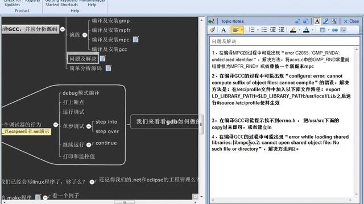Image resolution: width=364 pixels, height=204 pixels.
Task: Open the table dropdown arrow
Action: [329, 30]
